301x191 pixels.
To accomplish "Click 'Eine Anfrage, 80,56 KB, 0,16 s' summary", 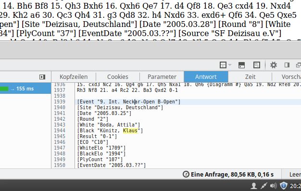I will pyautogui.click(x=232, y=174).
